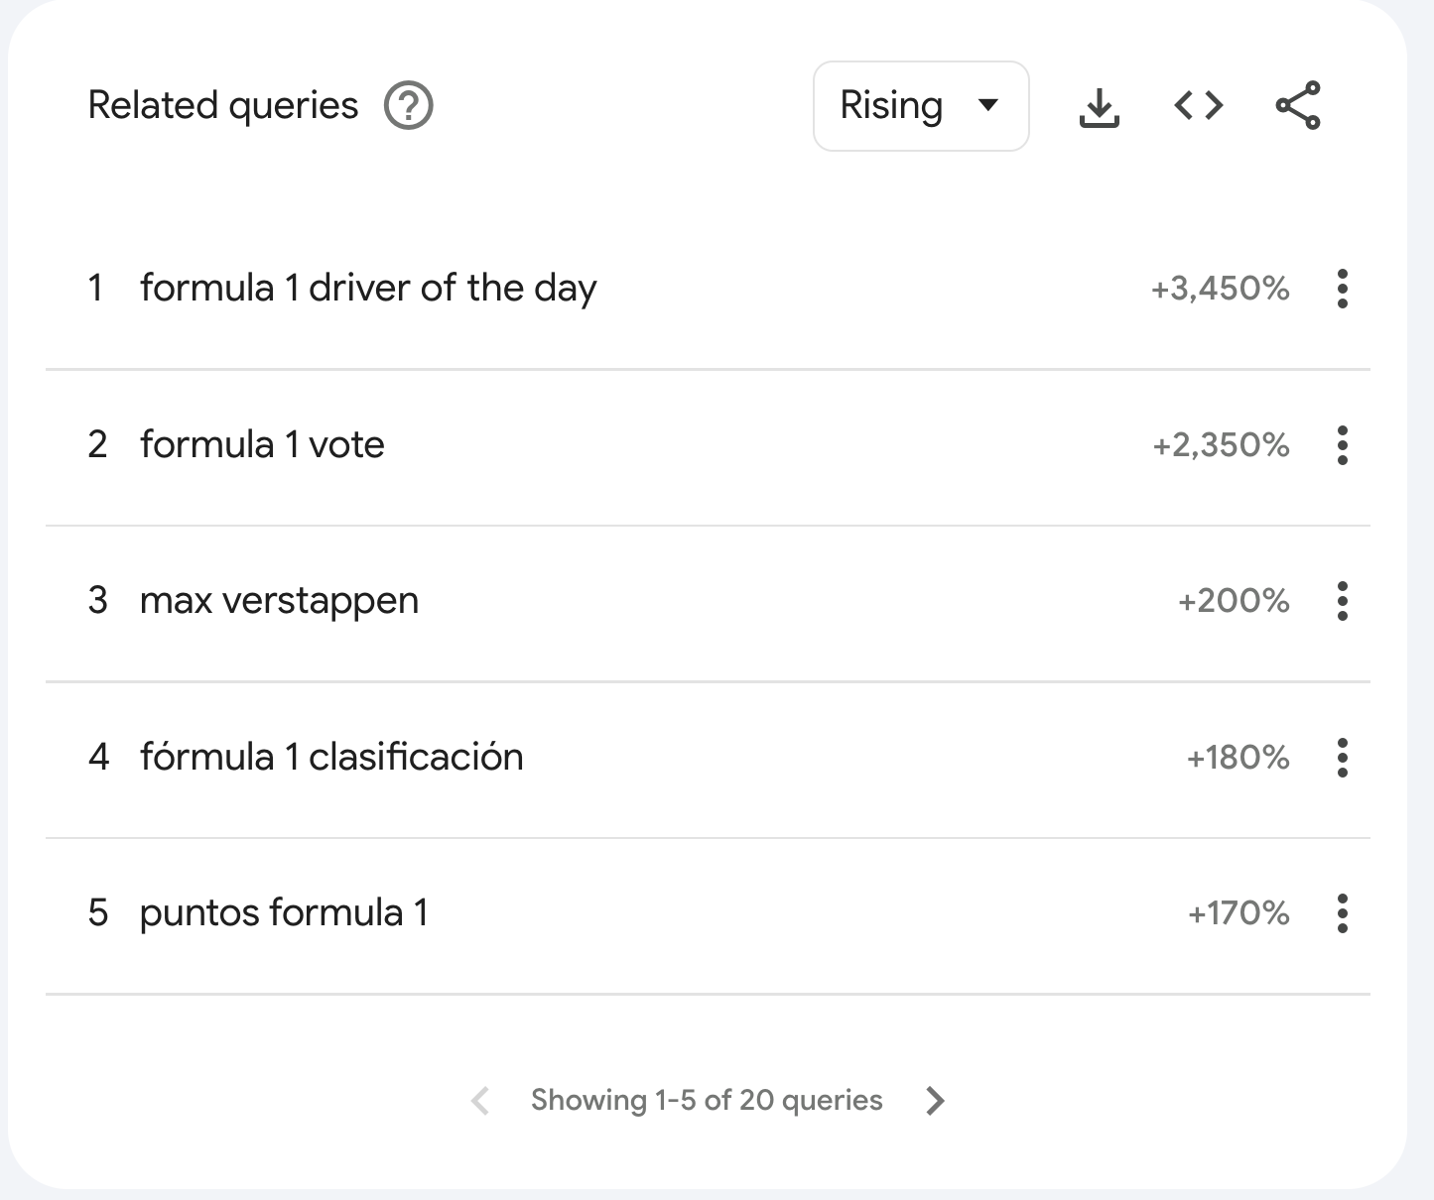
Task: Go to previous page of queries
Action: point(480,1101)
